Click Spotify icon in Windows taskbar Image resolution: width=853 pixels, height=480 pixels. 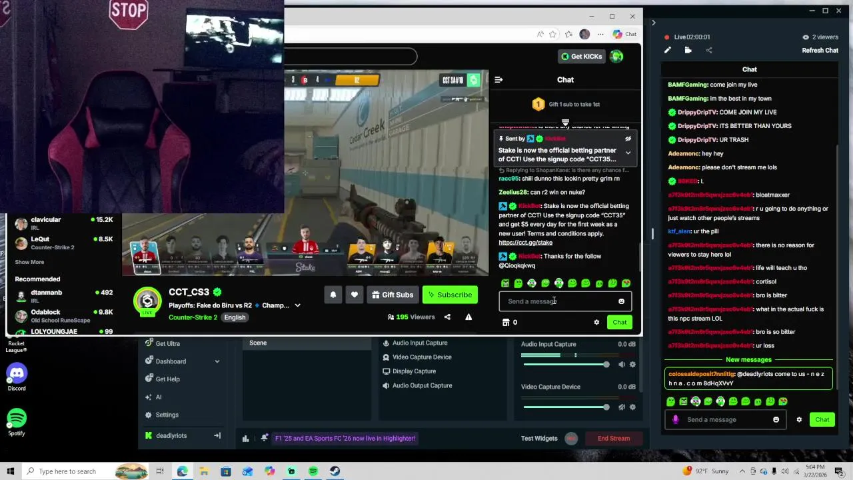click(313, 471)
